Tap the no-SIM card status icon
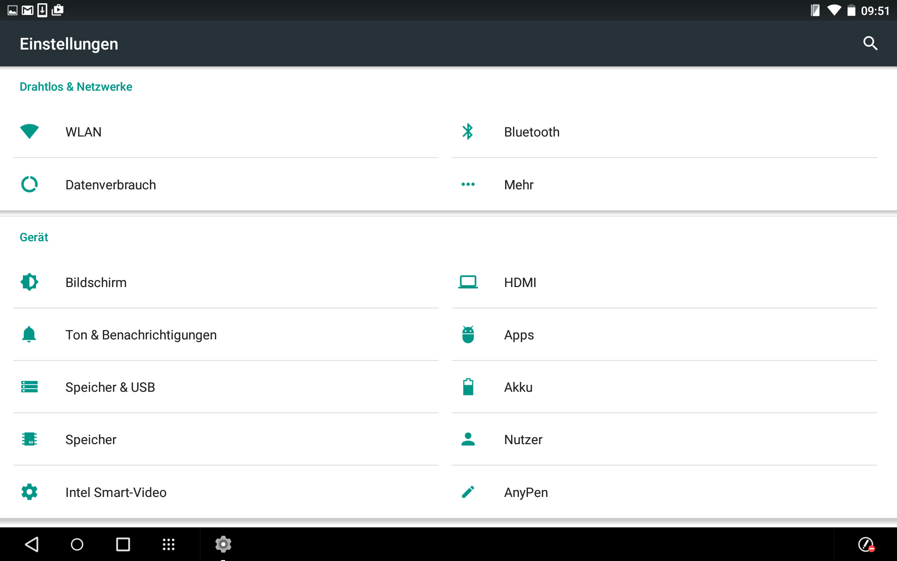The width and height of the screenshot is (897, 561). click(x=815, y=10)
